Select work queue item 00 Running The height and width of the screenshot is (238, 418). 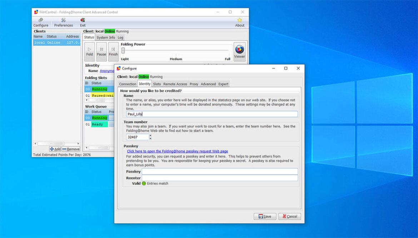99,118
